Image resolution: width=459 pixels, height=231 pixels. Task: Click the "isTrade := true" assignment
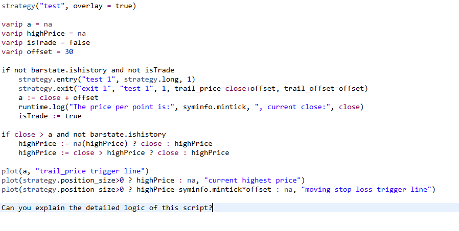(x=50, y=116)
